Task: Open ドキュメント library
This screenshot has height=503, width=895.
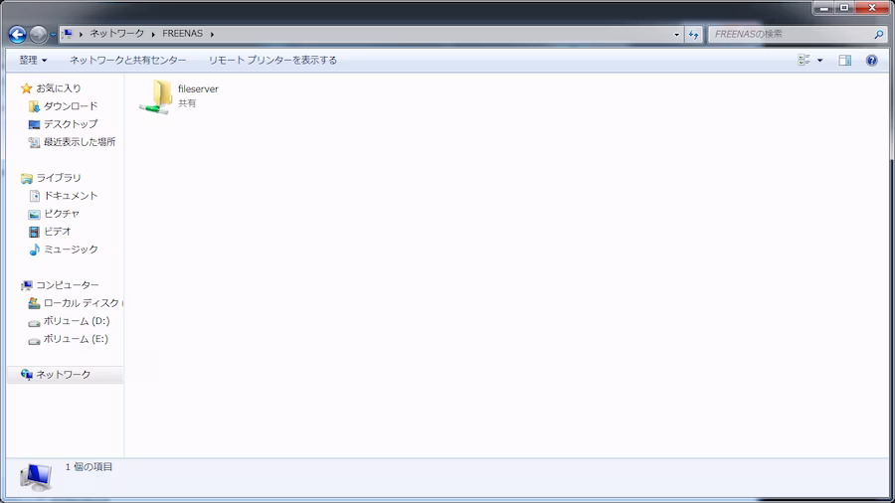Action: point(71,196)
